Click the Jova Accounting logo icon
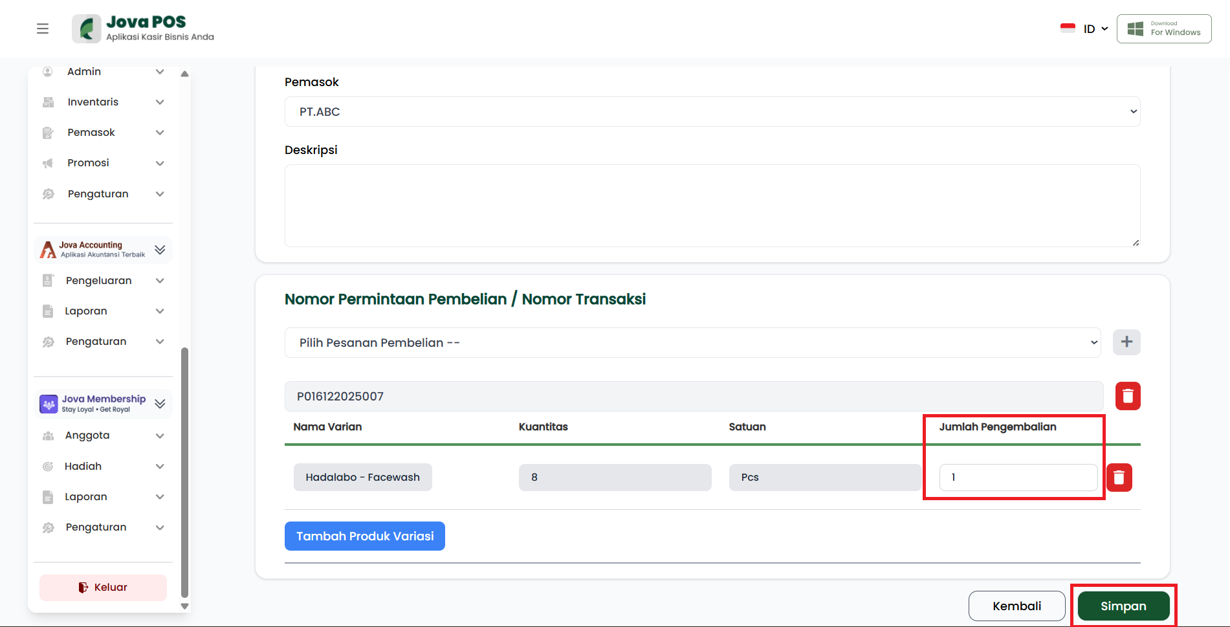 click(48, 250)
